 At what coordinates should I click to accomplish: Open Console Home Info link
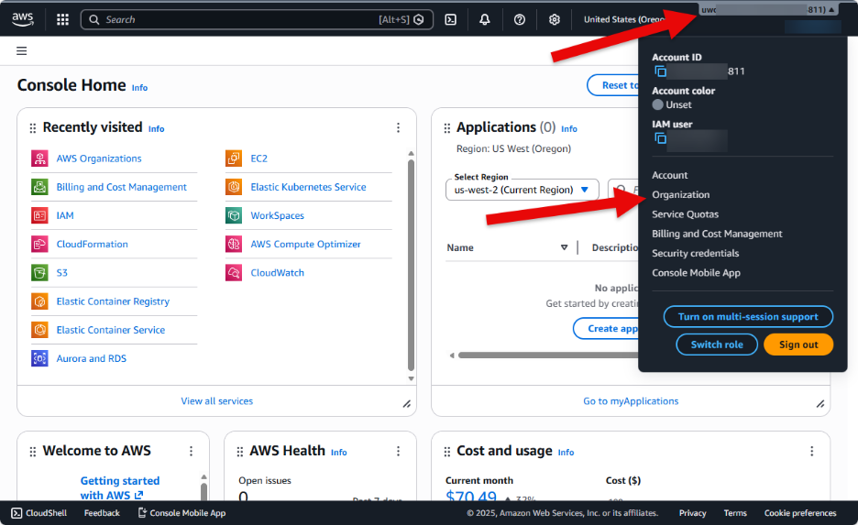pyautogui.click(x=139, y=88)
